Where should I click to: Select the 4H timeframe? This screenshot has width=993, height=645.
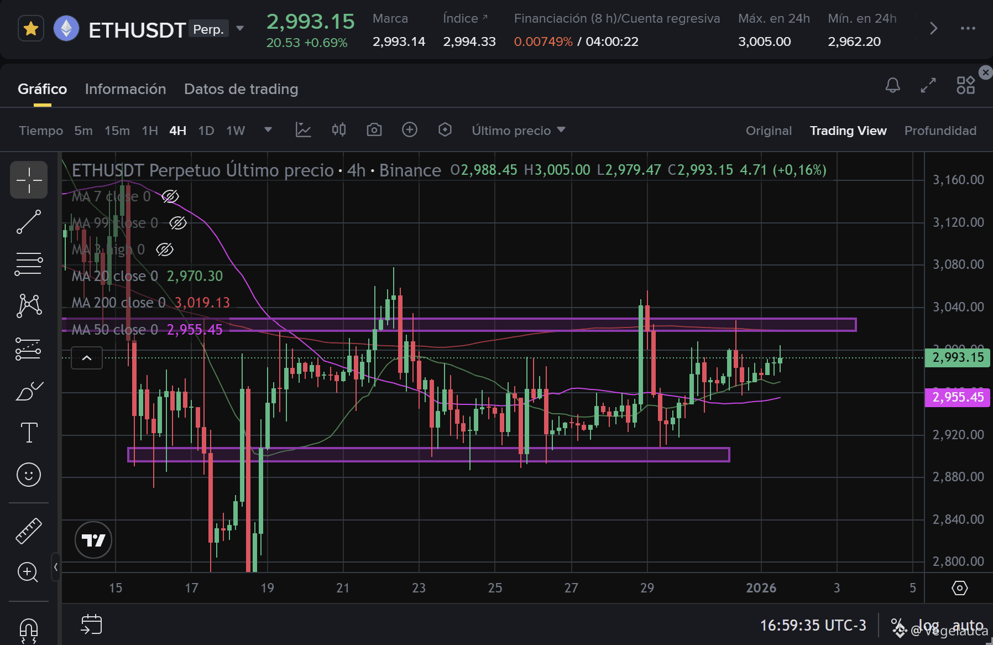177,131
